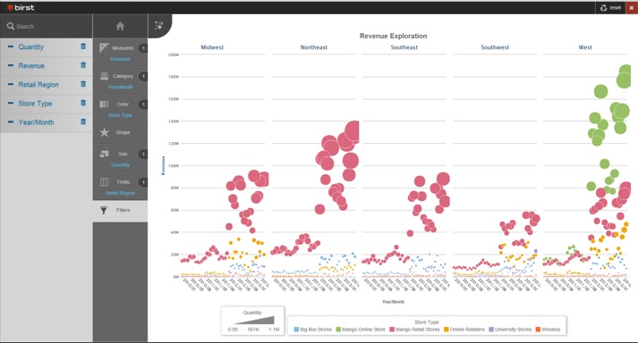Collapse the Store Type minus icon
Image resolution: width=638 pixels, height=343 pixels.
(x=11, y=104)
